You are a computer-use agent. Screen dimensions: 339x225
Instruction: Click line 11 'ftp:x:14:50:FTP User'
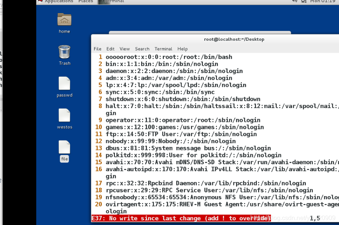(181, 134)
